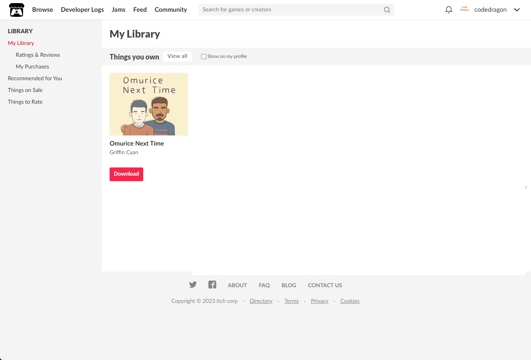This screenshot has height=360, width=531.
Task: Open the Browse menu
Action: tap(43, 9)
